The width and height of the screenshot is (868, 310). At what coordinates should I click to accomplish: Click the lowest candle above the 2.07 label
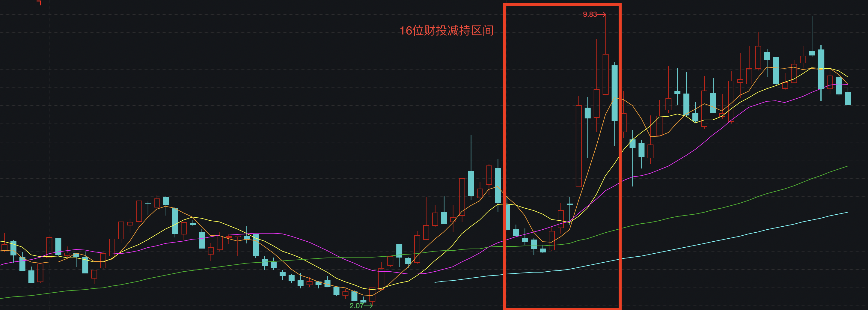tap(372, 294)
